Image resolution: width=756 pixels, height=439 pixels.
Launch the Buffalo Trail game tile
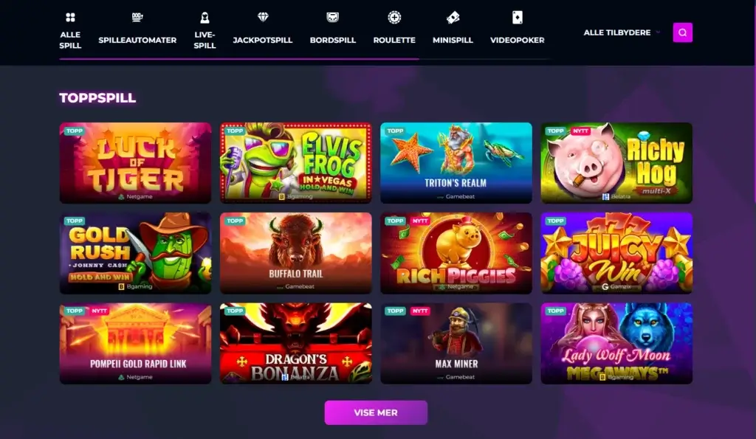tap(296, 253)
